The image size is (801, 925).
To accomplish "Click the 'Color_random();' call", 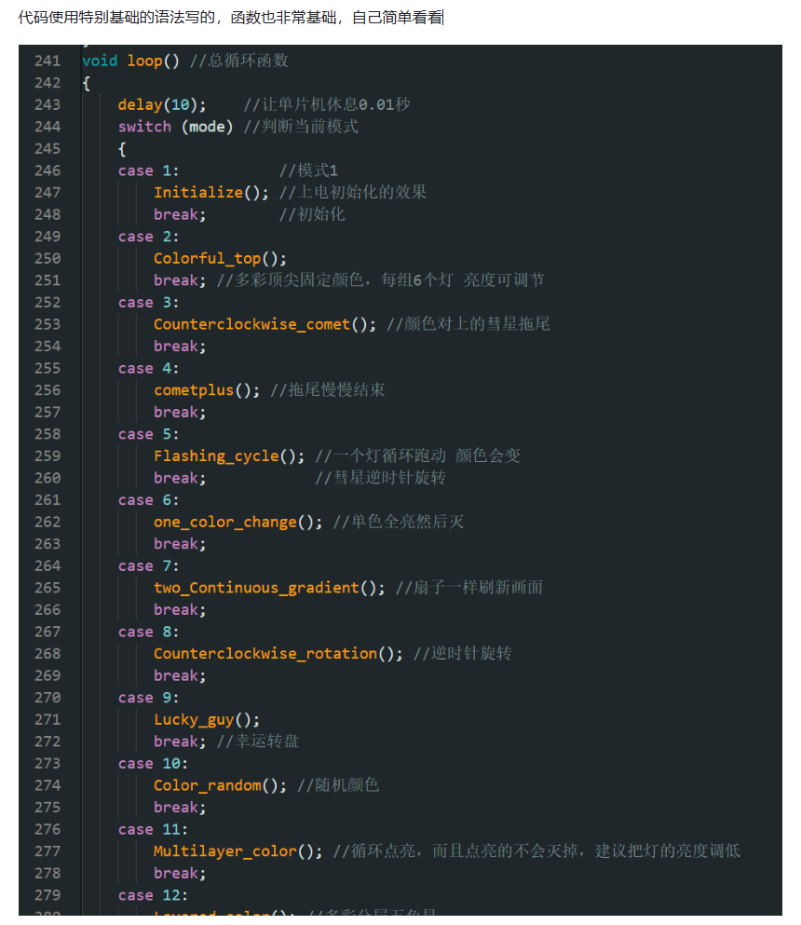I will [x=220, y=786].
